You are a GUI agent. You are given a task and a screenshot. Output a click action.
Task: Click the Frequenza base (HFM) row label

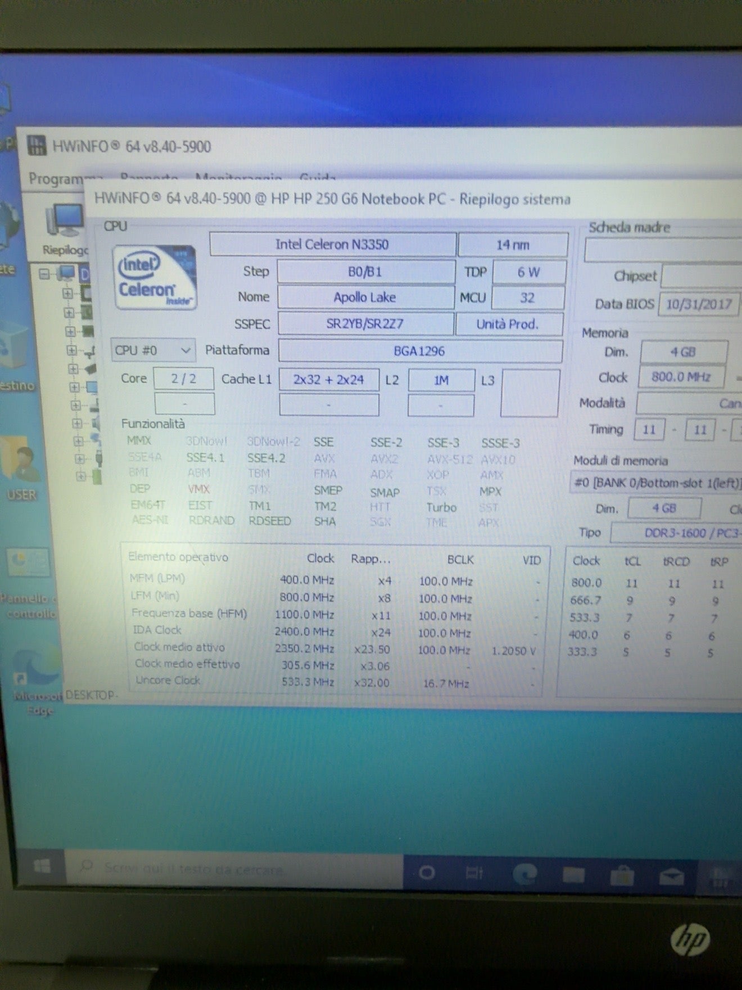(189, 613)
